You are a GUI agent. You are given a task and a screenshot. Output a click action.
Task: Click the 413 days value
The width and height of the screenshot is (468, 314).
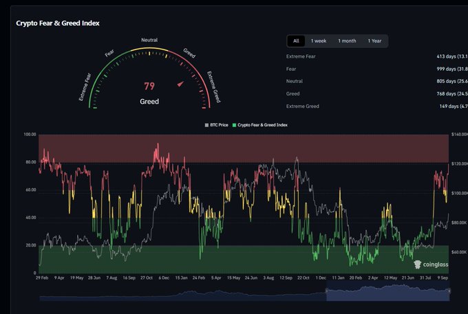click(452, 56)
